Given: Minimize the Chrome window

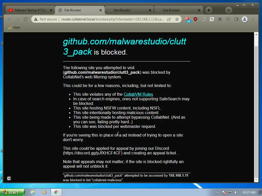Looking at the screenshot, I should [238, 5].
